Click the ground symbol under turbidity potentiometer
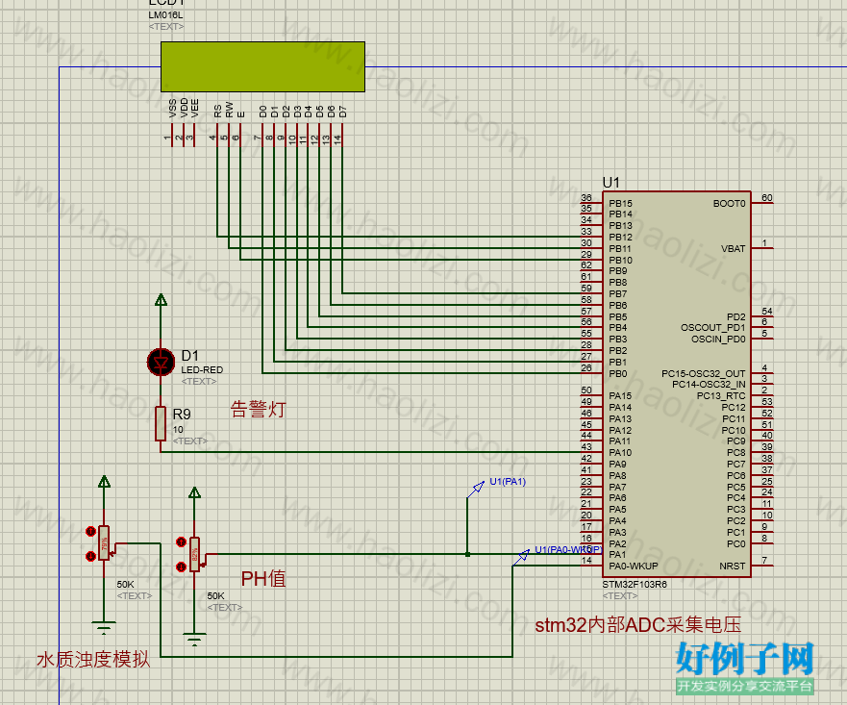Screen dimensions: 847x705 (104, 628)
